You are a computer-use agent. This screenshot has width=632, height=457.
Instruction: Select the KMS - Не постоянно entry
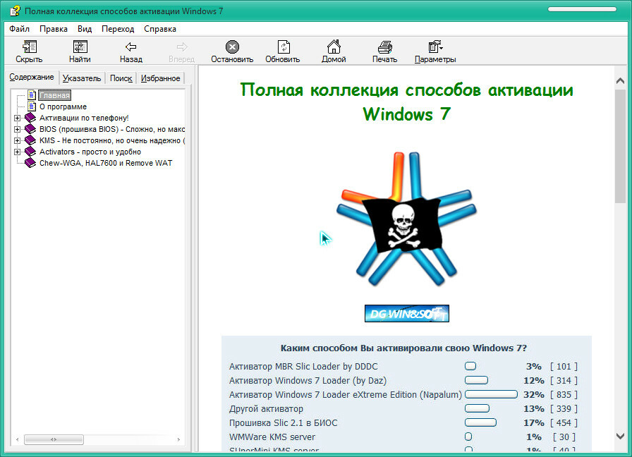click(x=112, y=140)
